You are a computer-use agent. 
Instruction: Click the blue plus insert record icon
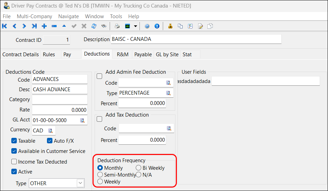[44, 26]
